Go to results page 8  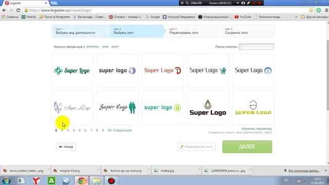[97, 130]
